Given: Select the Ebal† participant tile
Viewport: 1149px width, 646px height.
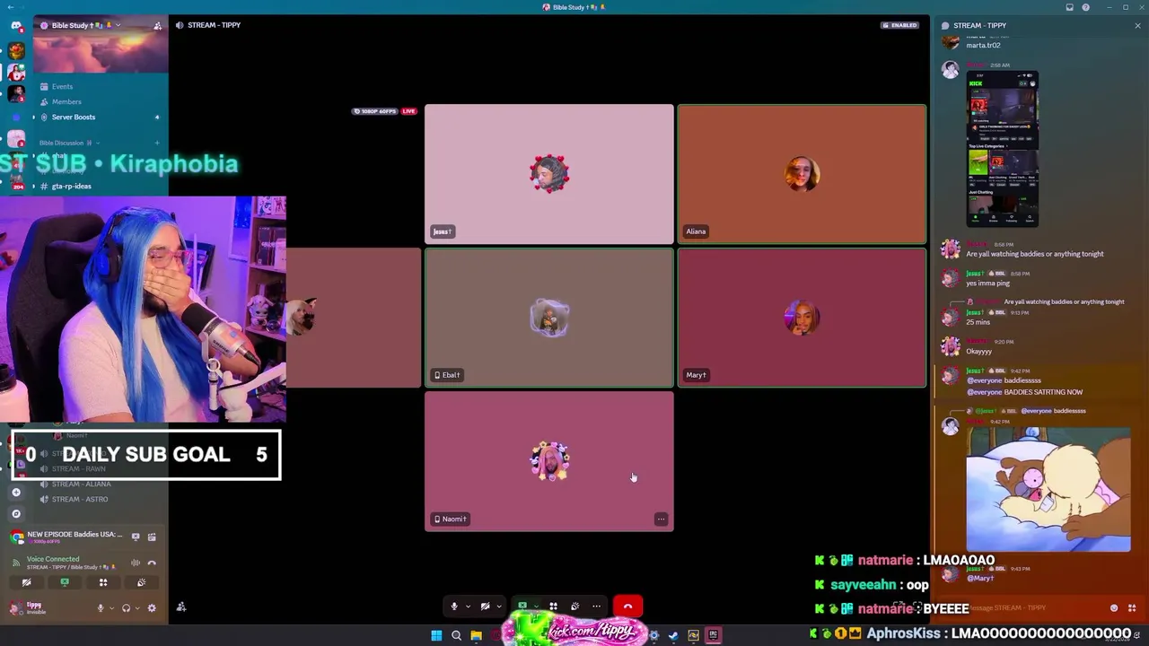Looking at the screenshot, I should [x=549, y=318].
